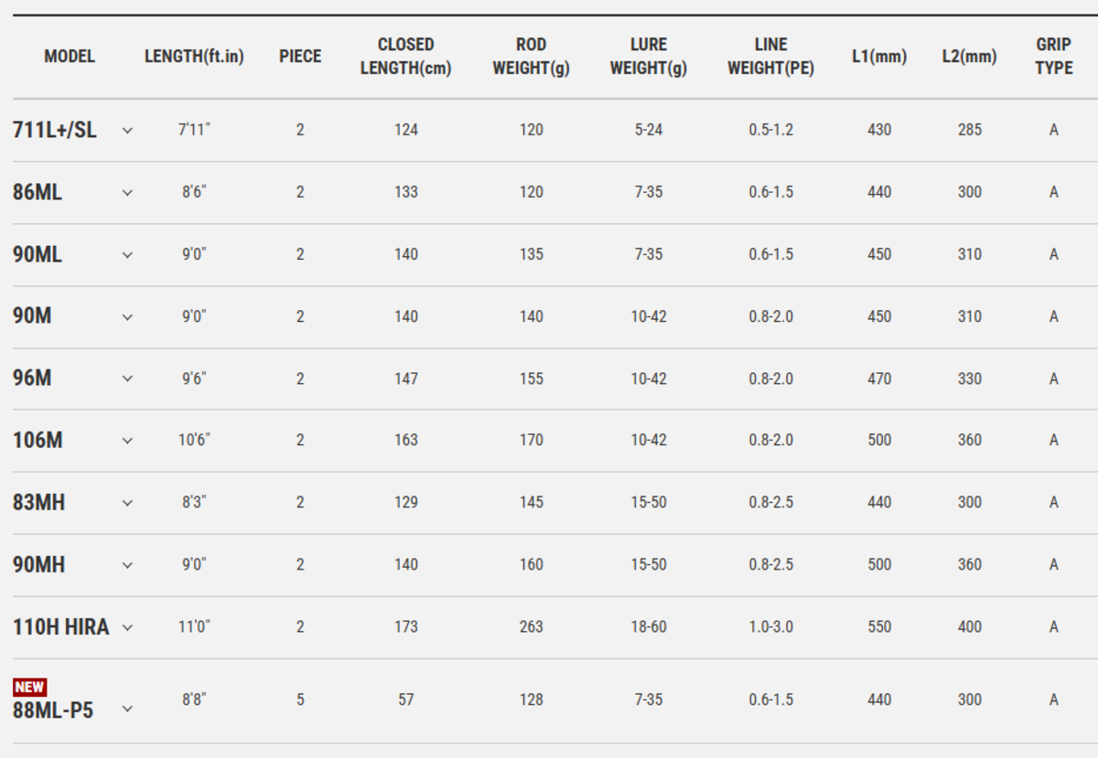Expand the 88ML-P5 row chevron
Screen dimensions: 1098x758
pyautogui.click(x=127, y=709)
